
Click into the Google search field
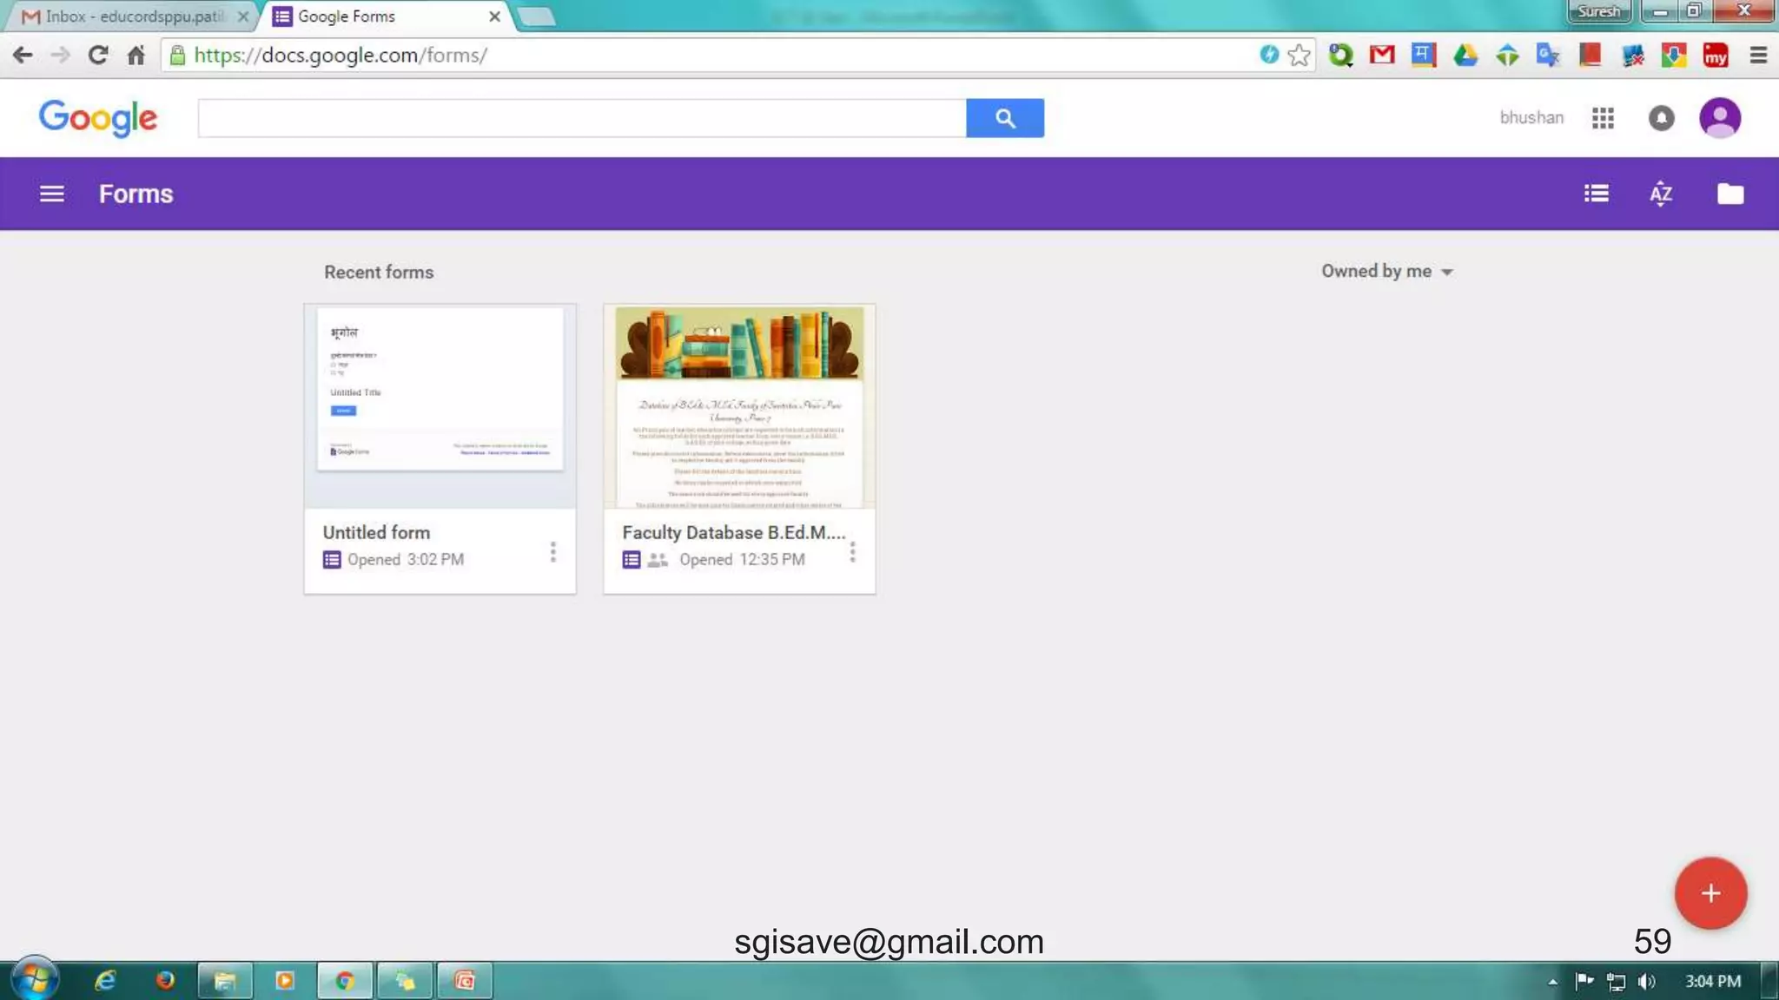pos(581,118)
